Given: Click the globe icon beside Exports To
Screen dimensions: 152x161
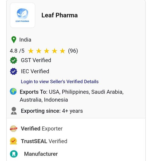Looking at the screenshot, I should click(x=13, y=91).
